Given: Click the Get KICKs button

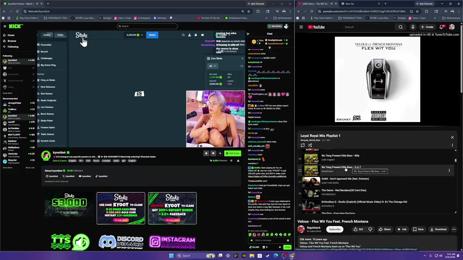Looking at the screenshot, I should (275, 26).
